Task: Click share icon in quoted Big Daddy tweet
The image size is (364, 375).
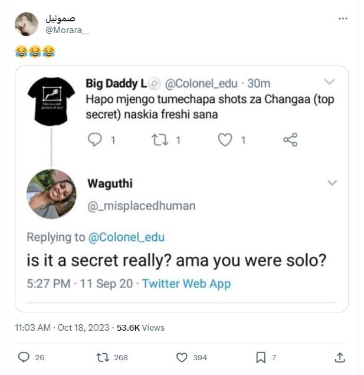Action: (x=290, y=140)
